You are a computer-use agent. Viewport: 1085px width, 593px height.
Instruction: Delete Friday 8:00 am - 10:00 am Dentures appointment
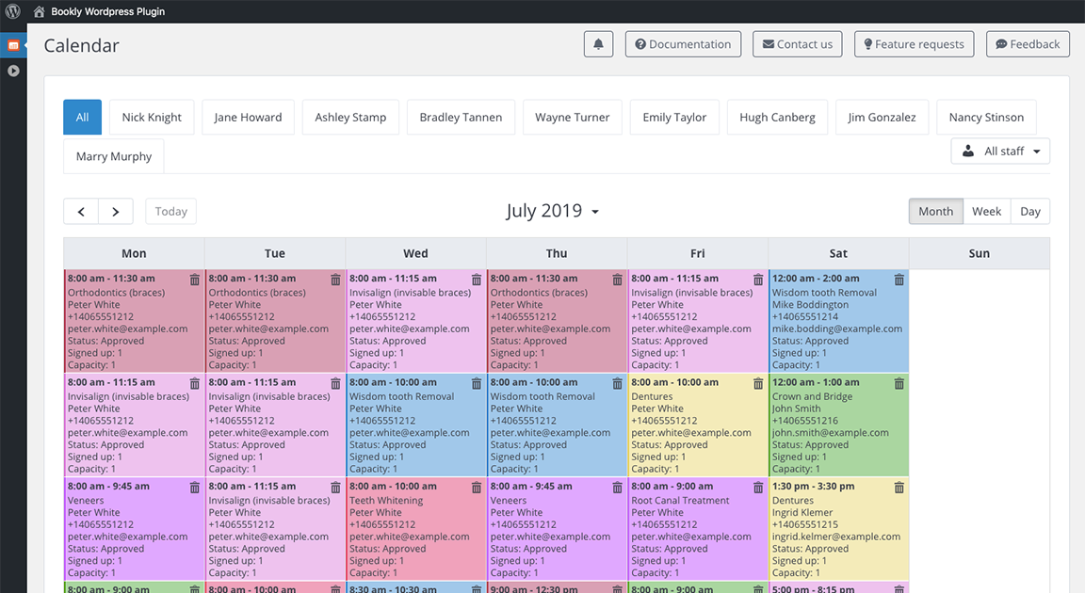coord(758,383)
